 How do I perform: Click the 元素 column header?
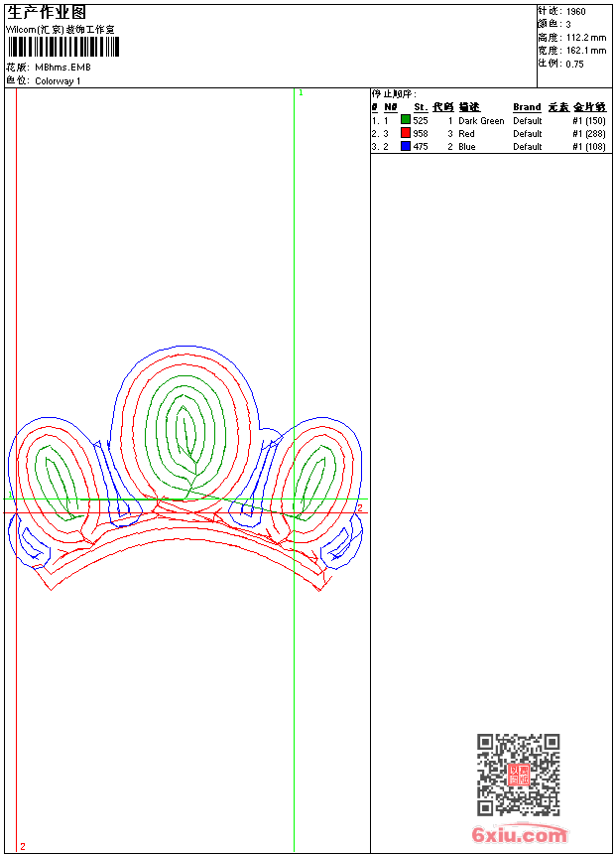coord(558,107)
